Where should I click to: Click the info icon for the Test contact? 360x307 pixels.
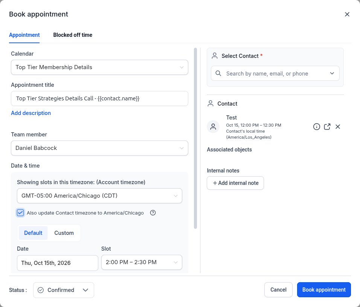(316, 127)
